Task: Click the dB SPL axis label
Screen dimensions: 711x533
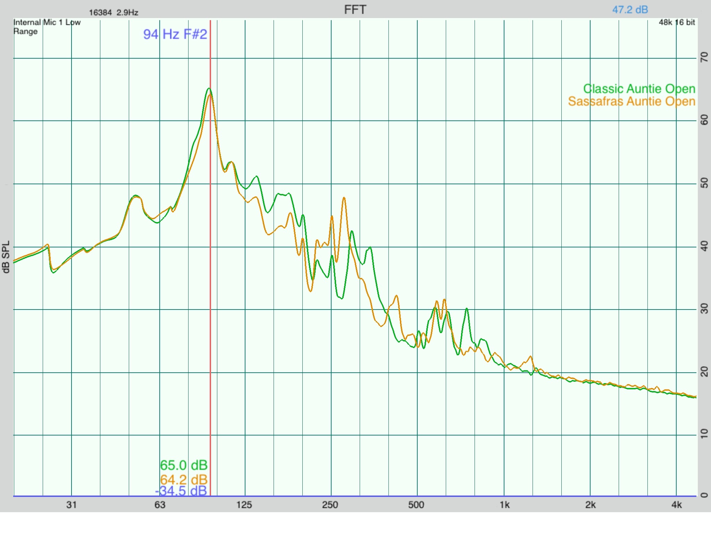Action: point(6,257)
